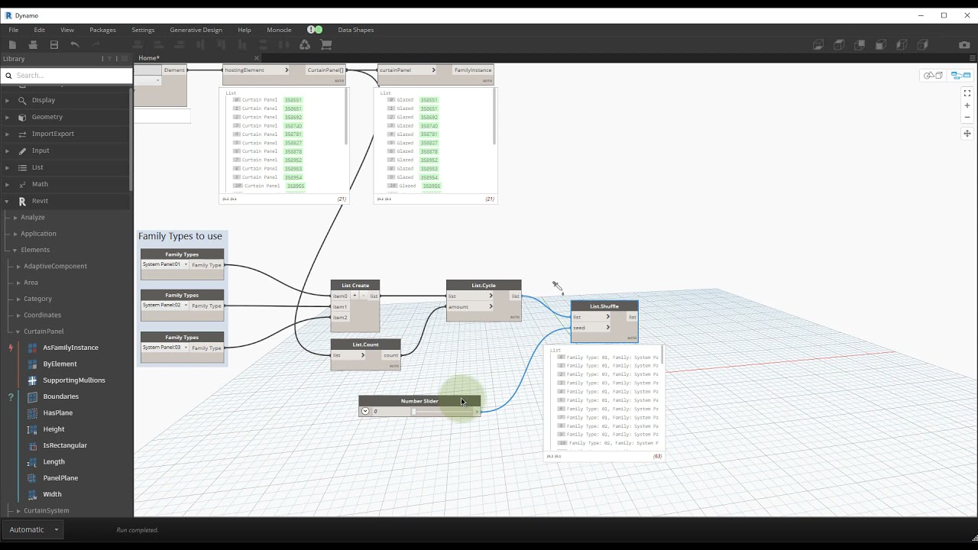This screenshot has width=978, height=550.
Task: Close the Home* workspace tab
Action: [x=256, y=58]
